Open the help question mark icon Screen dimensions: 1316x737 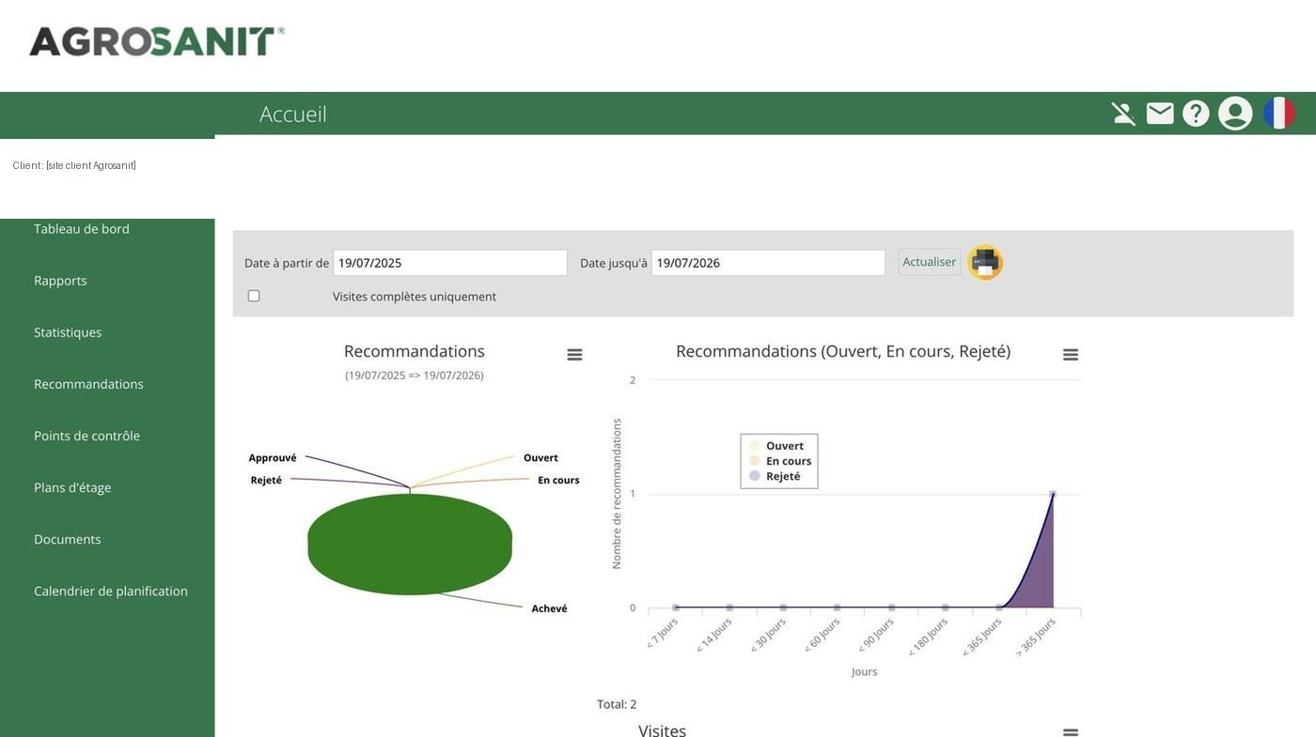point(1196,114)
